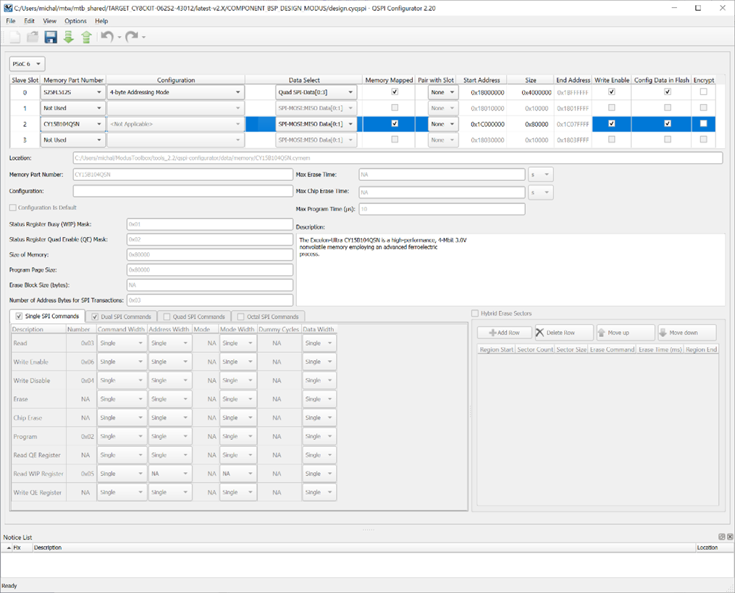Enable Encrypt checkbox for slot 2
Screen dimensions: 735x593
click(x=703, y=124)
